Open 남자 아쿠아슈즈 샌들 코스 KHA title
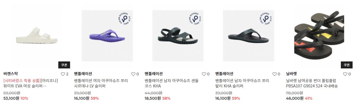354x112 pixels. [x=172, y=83]
